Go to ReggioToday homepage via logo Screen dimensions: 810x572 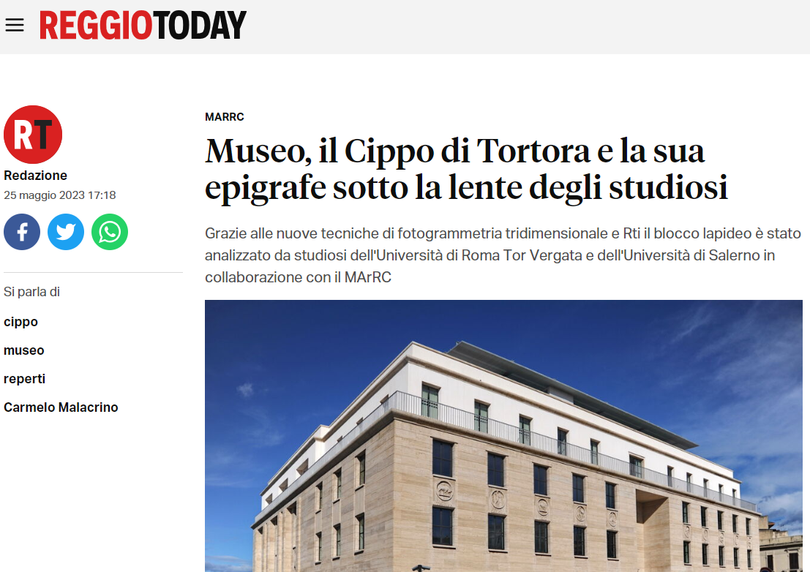(x=143, y=26)
